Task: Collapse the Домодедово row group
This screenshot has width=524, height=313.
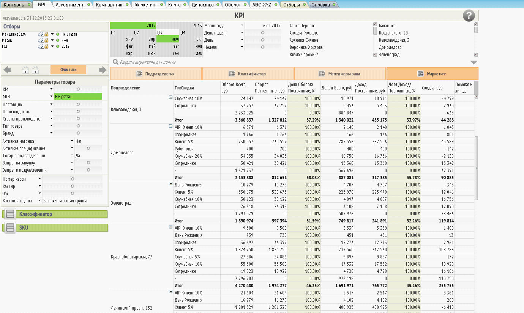Action: [170, 127]
